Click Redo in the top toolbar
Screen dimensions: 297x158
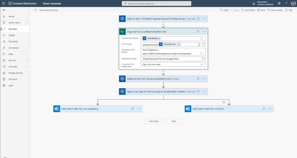pos(235,10)
